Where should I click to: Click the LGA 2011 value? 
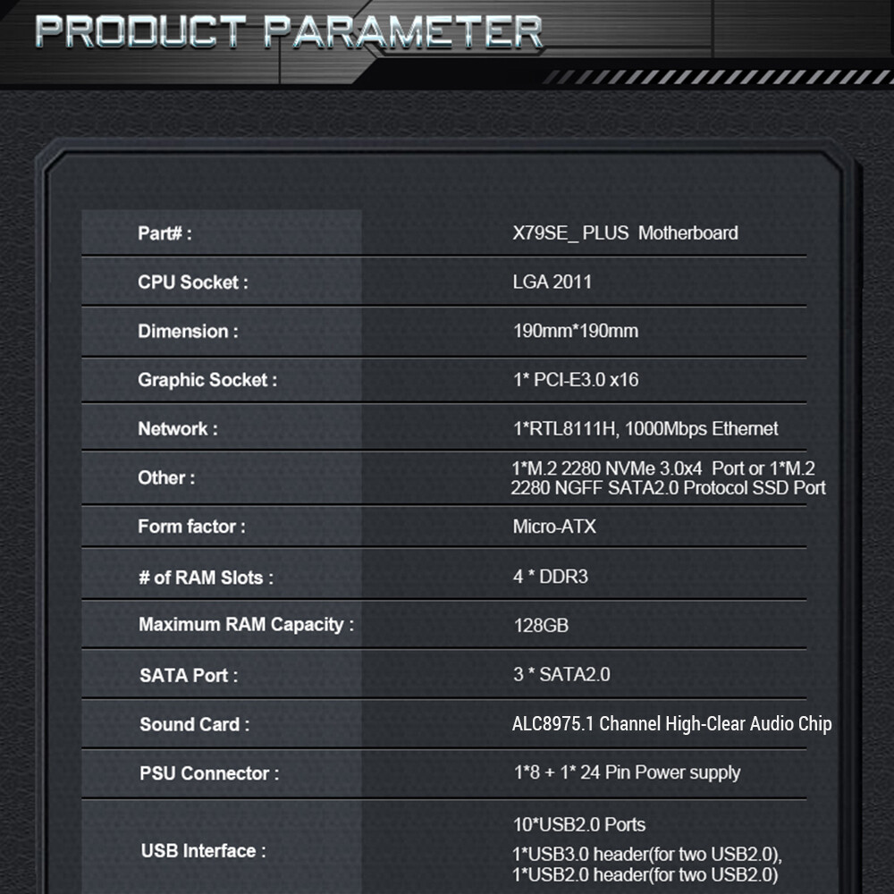point(552,283)
